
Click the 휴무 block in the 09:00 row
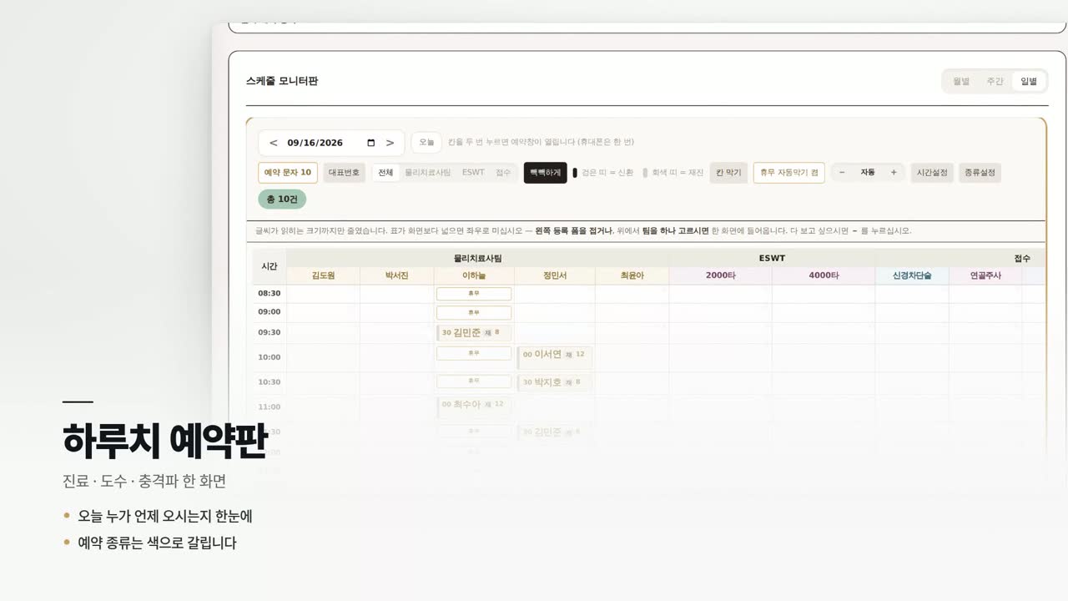474,312
